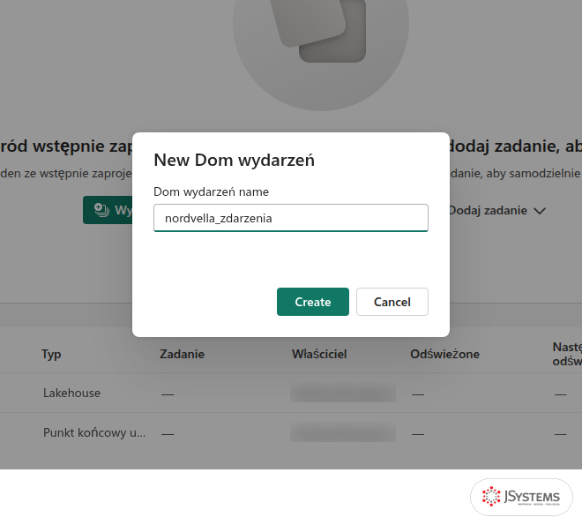
Task: Click the Dodaj zadanie button label
Action: pyautogui.click(x=489, y=211)
